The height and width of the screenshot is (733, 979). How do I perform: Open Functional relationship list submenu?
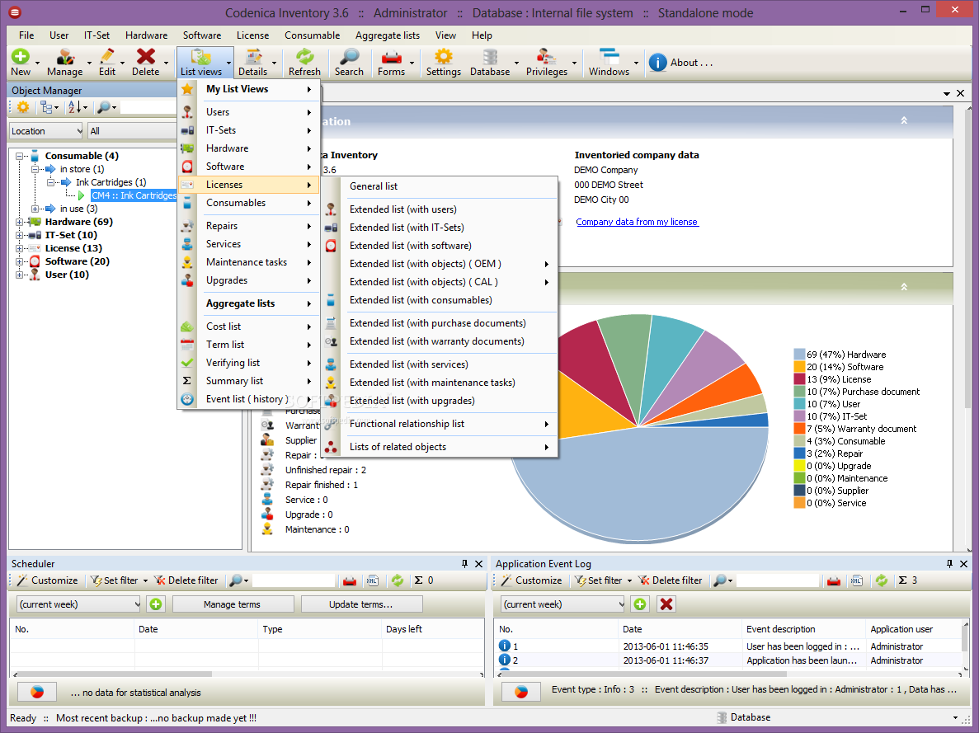[440, 423]
